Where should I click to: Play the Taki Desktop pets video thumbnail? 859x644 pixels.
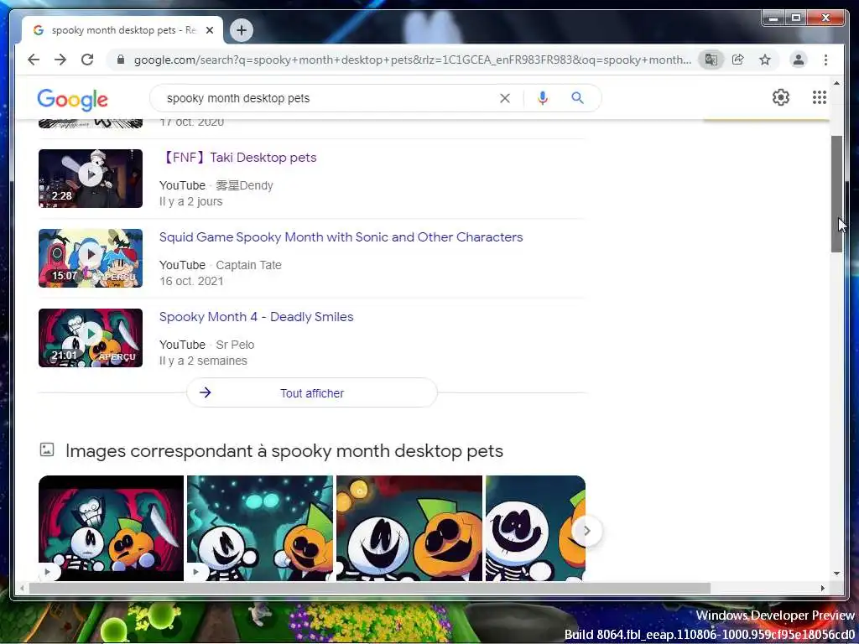coord(91,179)
